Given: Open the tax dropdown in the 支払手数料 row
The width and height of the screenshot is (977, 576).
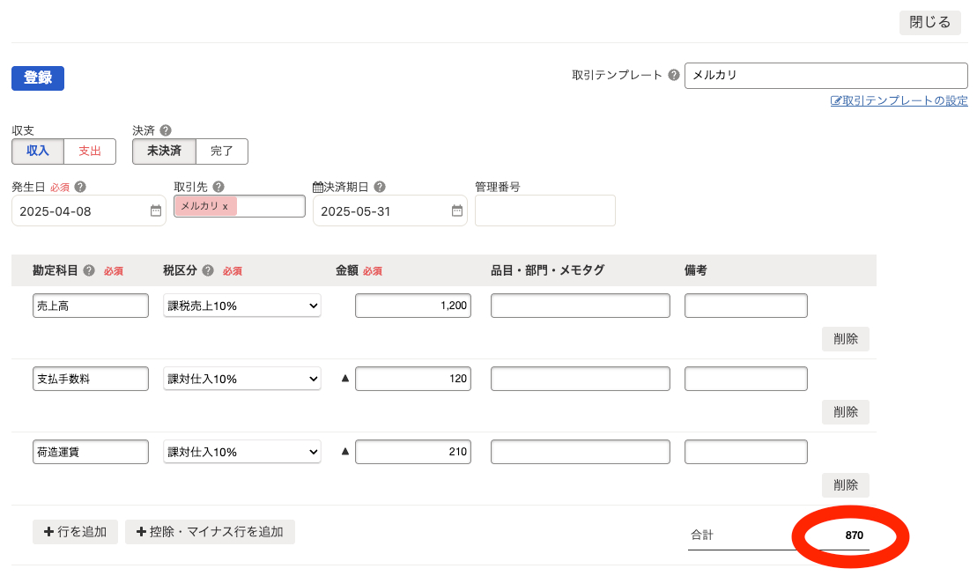Looking at the screenshot, I should pos(241,378).
